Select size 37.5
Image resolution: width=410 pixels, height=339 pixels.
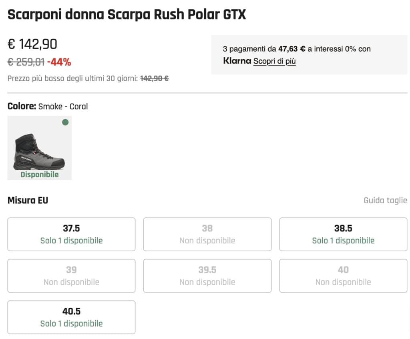pos(71,234)
